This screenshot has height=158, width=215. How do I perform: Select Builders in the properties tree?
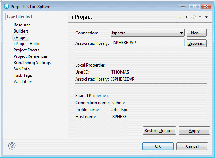click(21, 31)
